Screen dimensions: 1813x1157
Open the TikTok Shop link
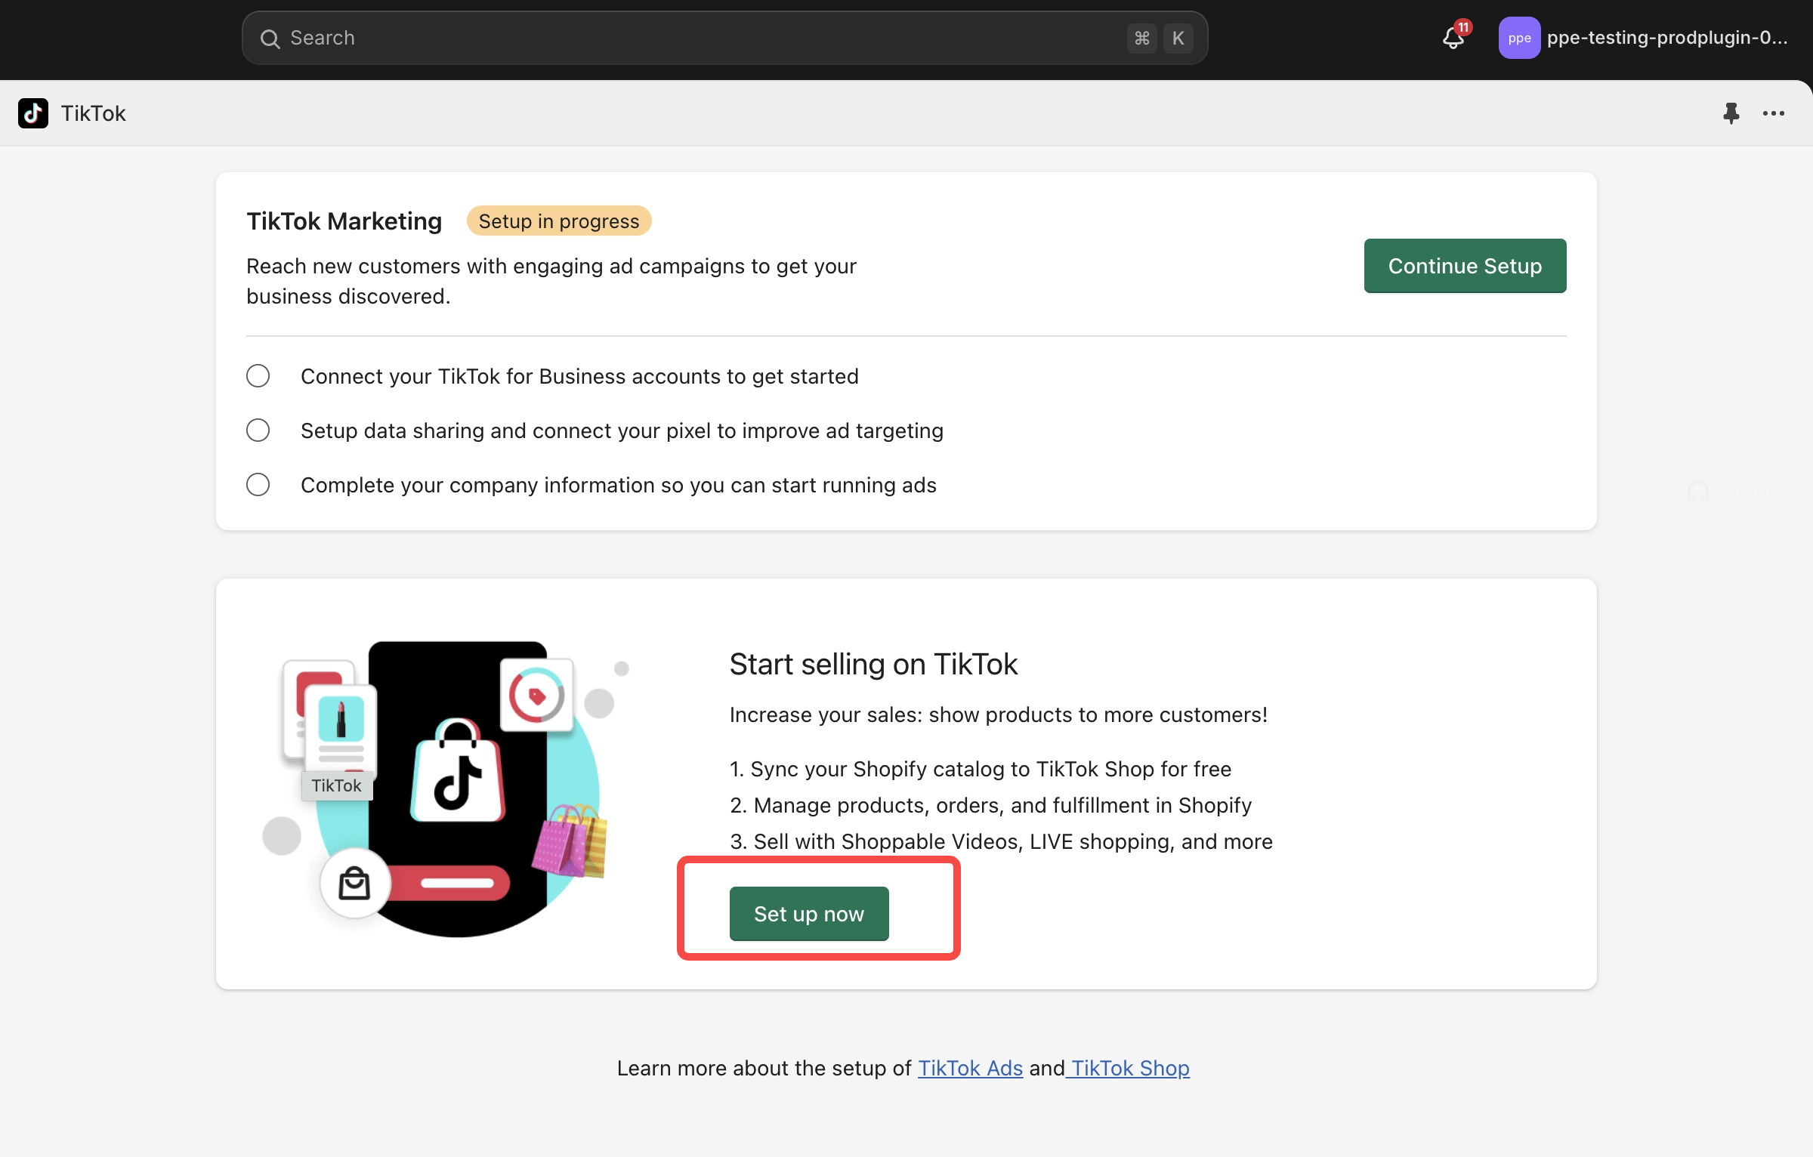coord(1129,1068)
